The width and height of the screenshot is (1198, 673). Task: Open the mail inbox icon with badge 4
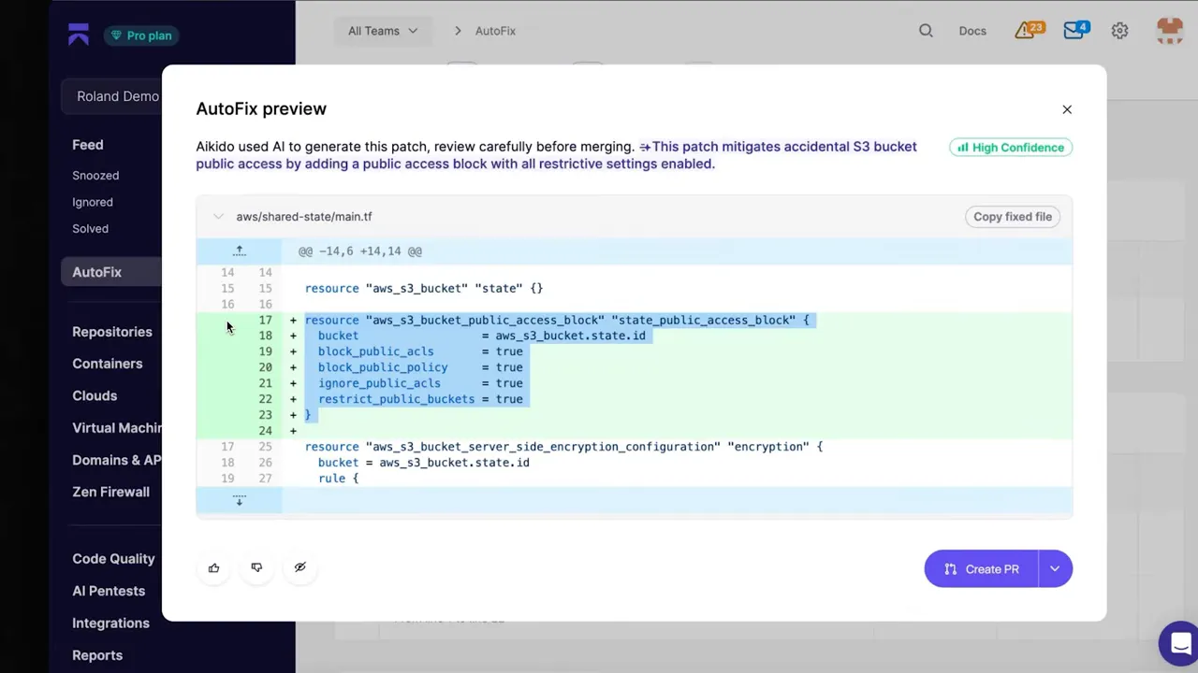(1076, 30)
